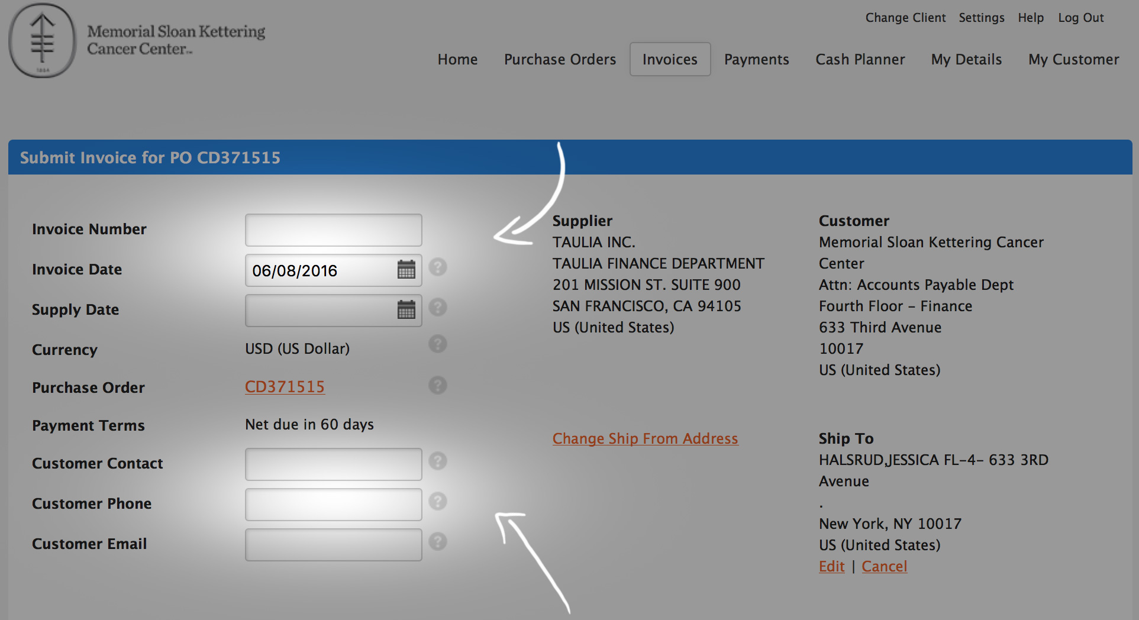Show help for the Currency field
This screenshot has width=1139, height=620.
[x=438, y=344]
